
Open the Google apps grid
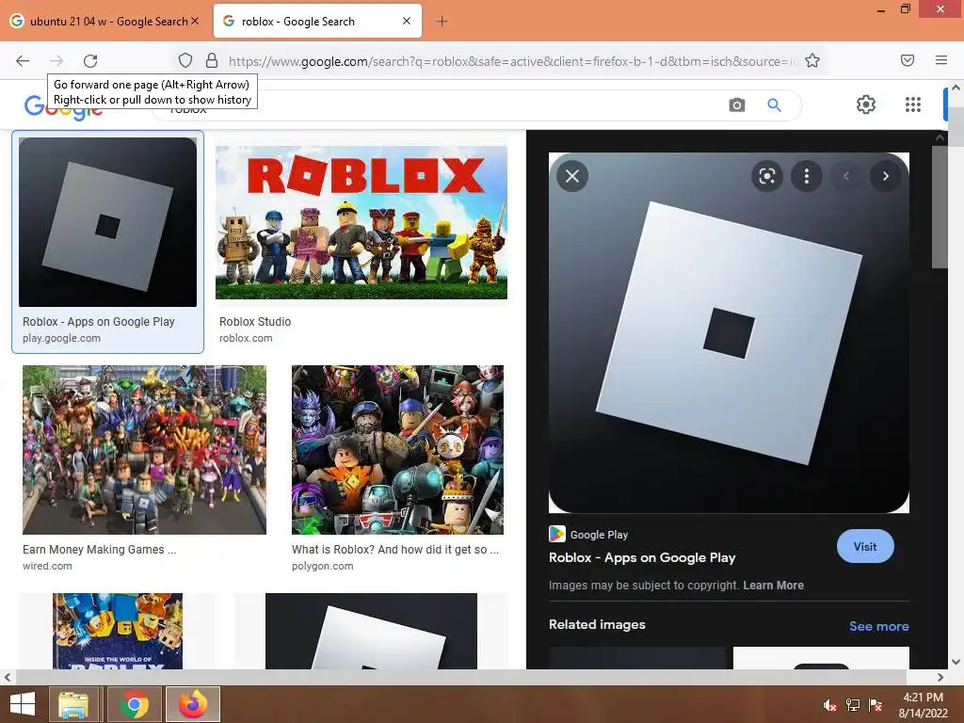coord(913,104)
